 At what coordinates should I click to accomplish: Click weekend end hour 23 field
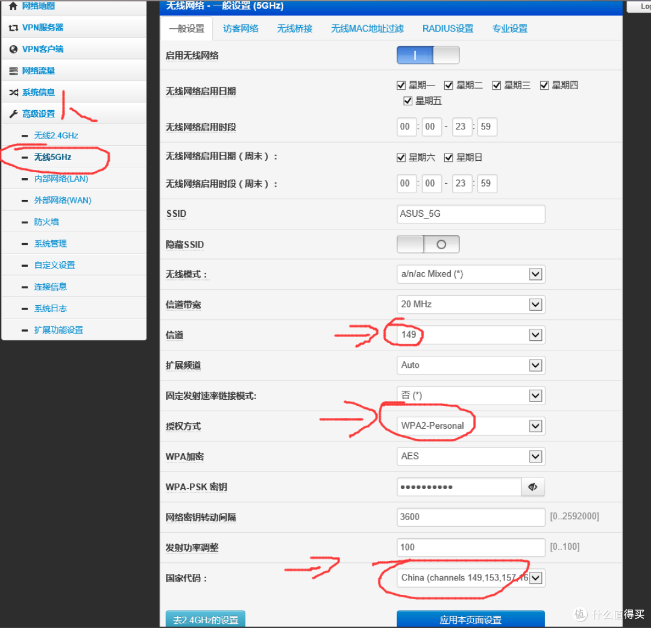(462, 183)
